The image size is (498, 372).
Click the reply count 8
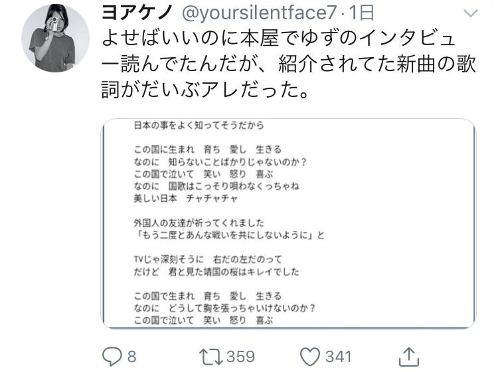coord(131,357)
